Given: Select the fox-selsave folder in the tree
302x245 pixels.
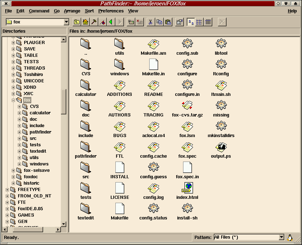Looking at the screenshot, I should (x=37, y=170).
